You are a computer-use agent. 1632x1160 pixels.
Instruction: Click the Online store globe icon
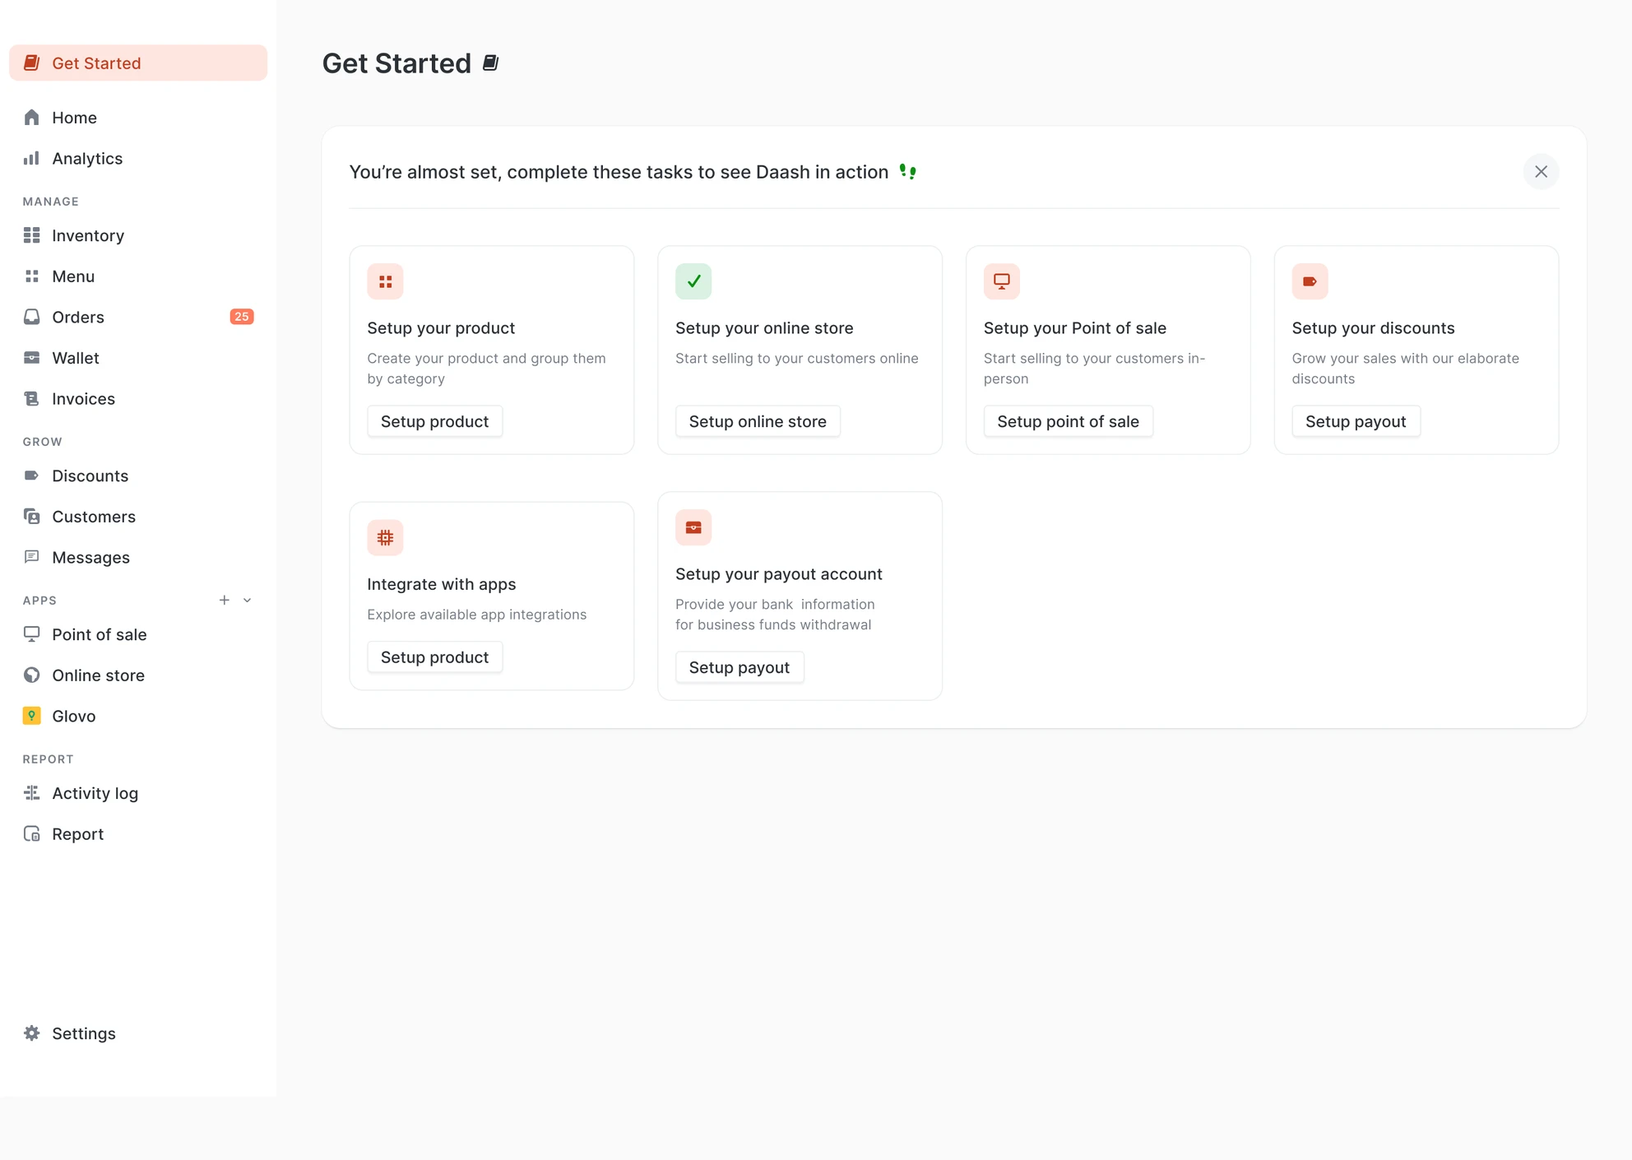(32, 675)
